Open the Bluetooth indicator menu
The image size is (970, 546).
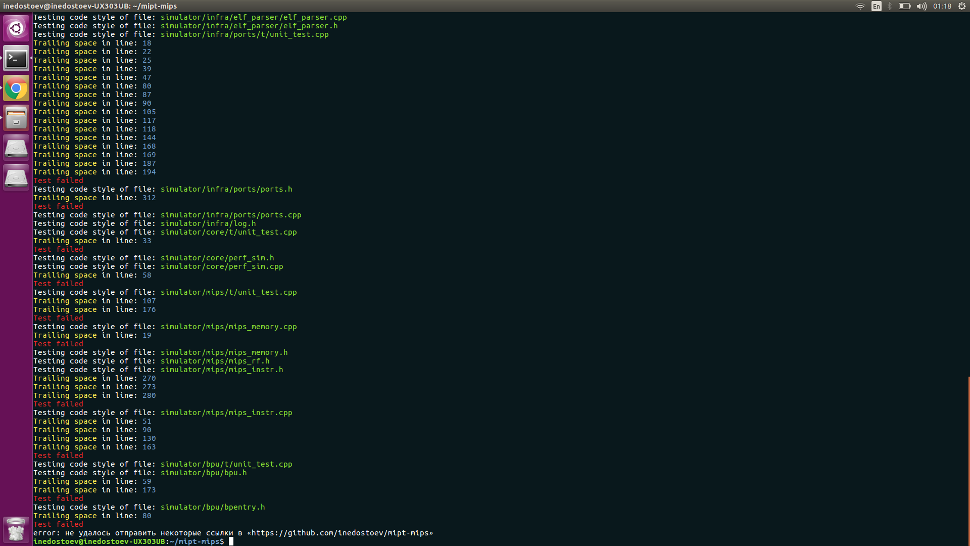889,7
